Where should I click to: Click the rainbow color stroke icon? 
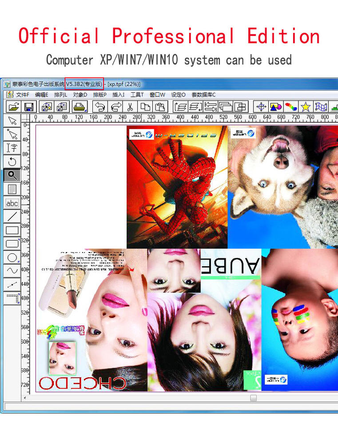(x=290, y=107)
